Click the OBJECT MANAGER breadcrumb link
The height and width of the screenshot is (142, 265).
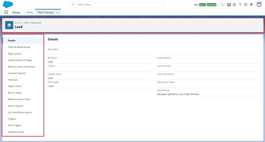coord(32,23)
